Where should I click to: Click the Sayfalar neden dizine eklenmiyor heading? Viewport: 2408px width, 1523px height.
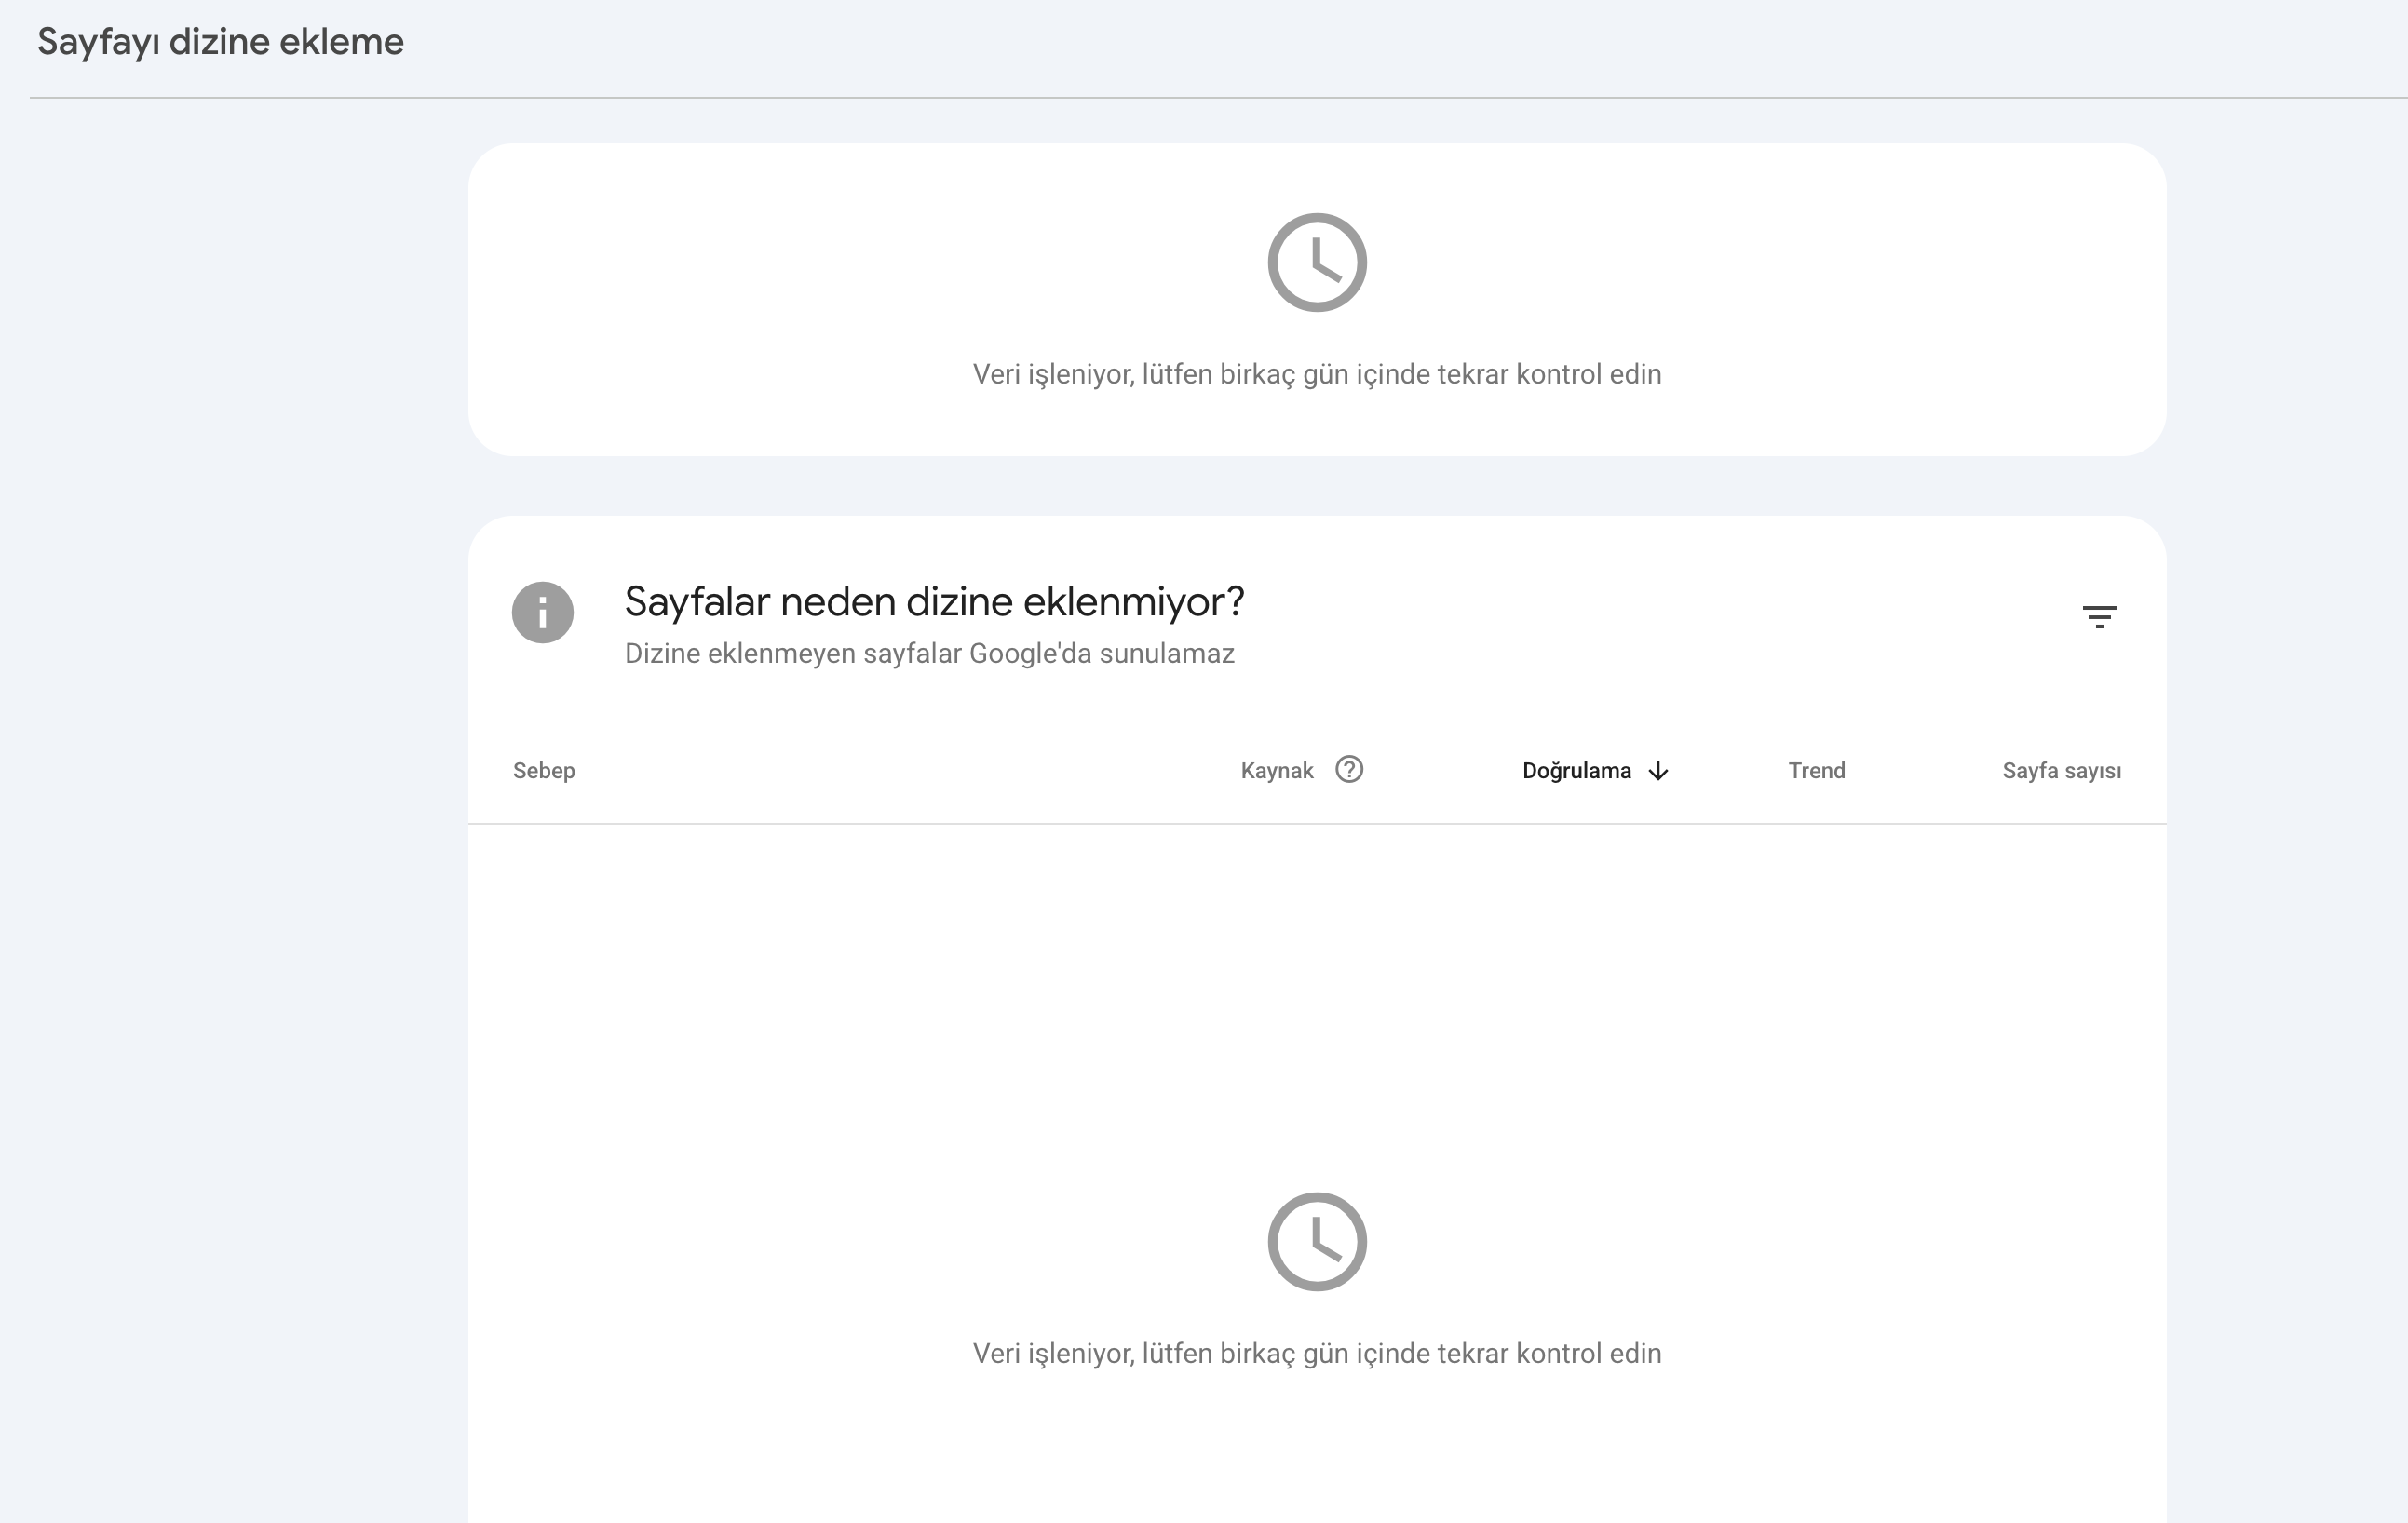click(934, 602)
